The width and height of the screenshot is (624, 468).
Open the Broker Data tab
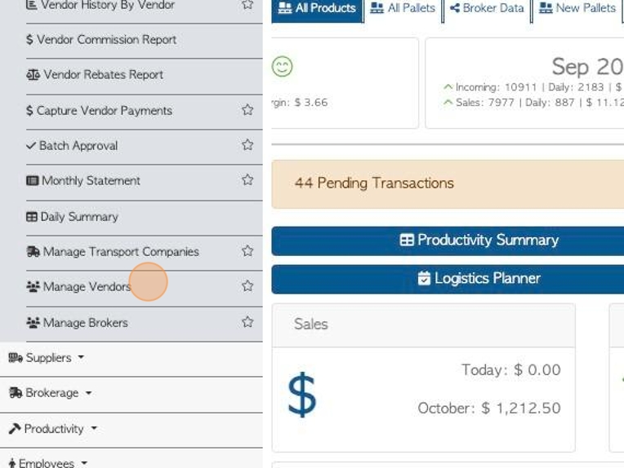pos(487,8)
